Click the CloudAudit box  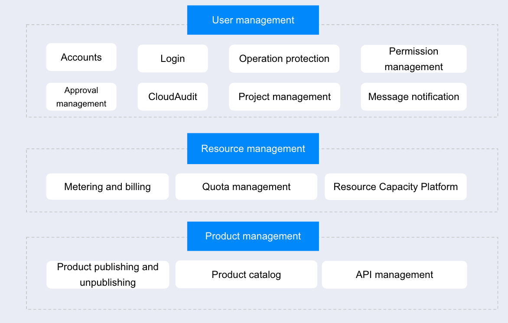point(173,97)
